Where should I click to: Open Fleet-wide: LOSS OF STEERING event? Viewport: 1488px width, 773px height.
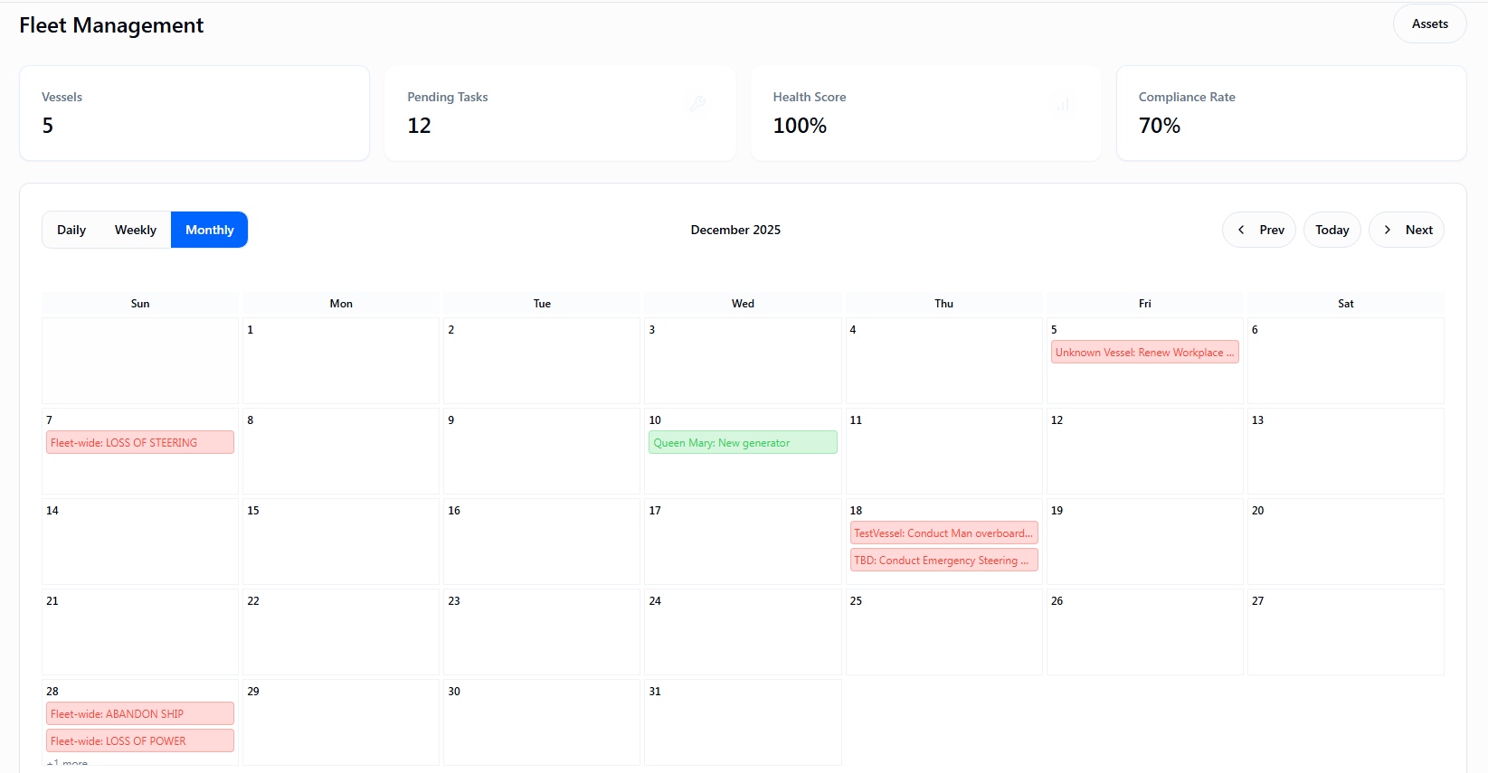(x=140, y=443)
